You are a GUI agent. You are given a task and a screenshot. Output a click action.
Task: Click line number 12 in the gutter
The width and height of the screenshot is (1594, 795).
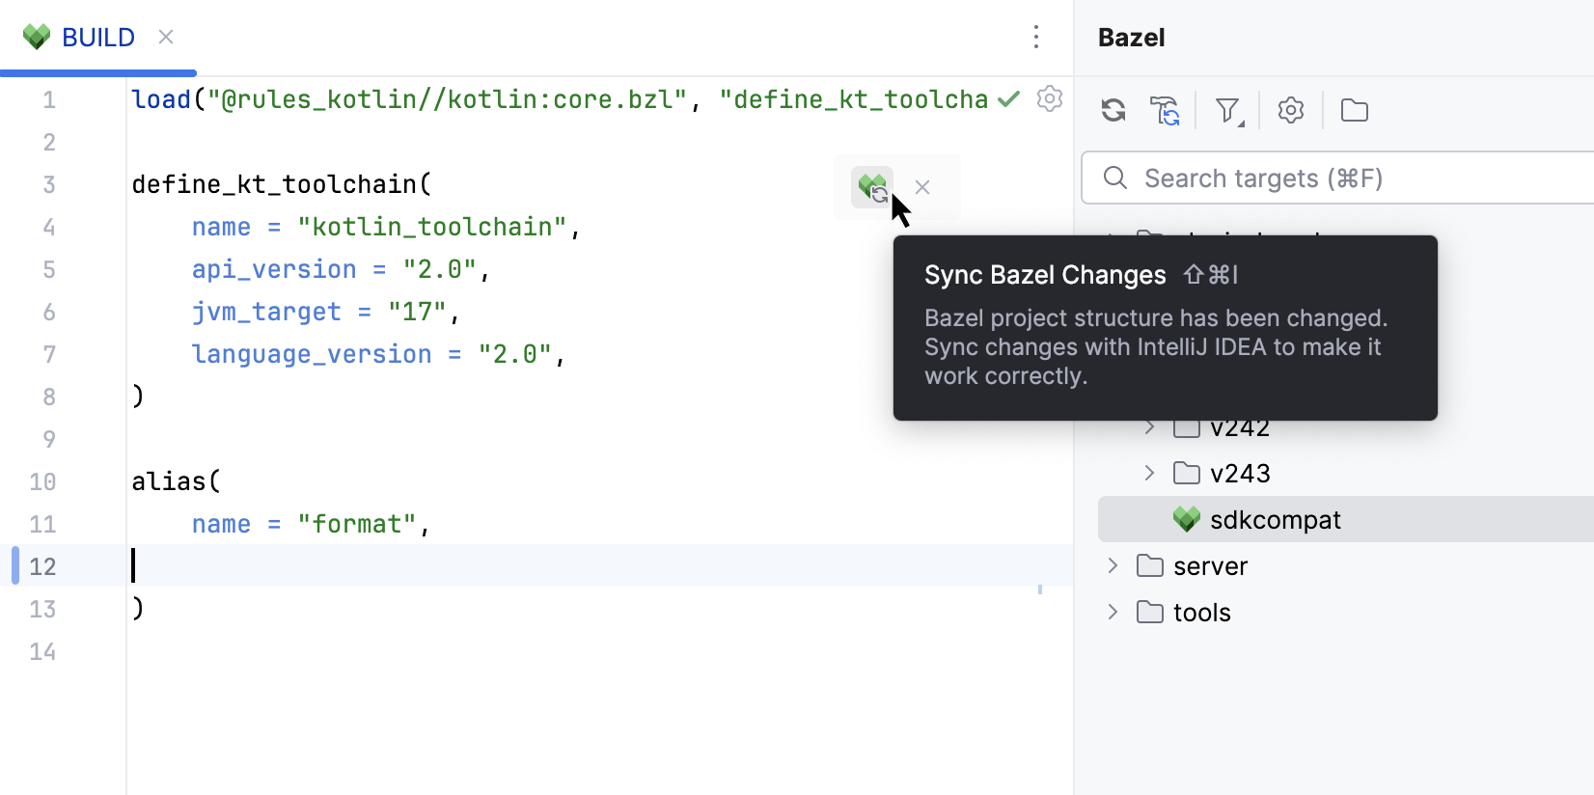pyautogui.click(x=43, y=566)
